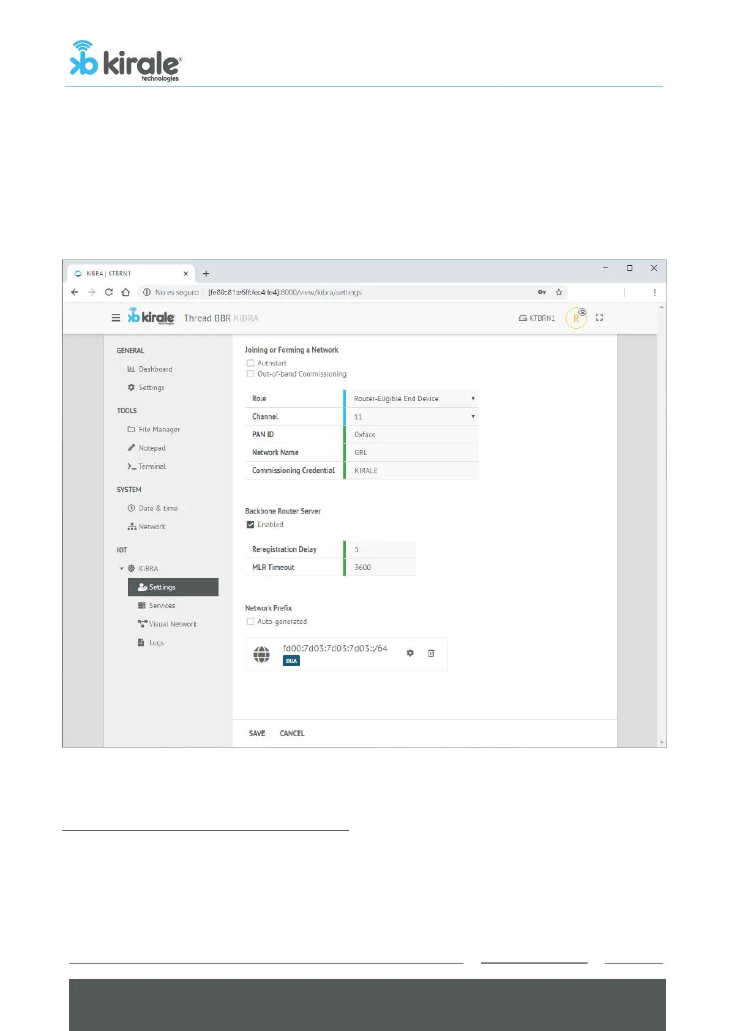Open Dashboard in the sidebar
This screenshot has height=1031, width=729.
pos(150,369)
